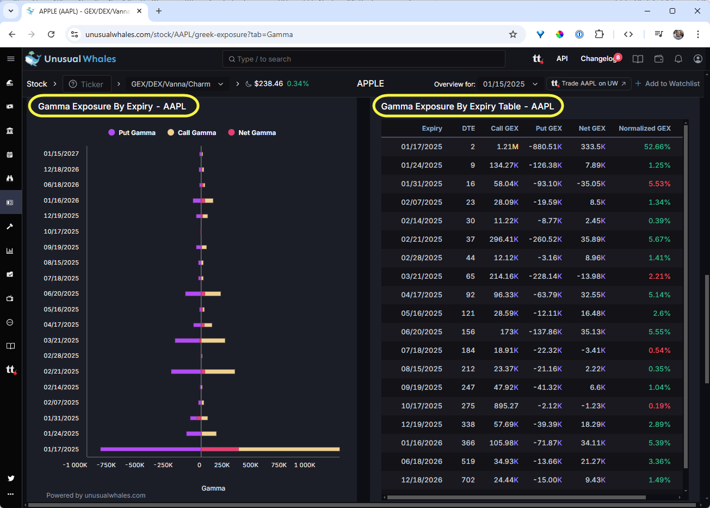Open a new browser tab
710x508 pixels.
coord(159,11)
